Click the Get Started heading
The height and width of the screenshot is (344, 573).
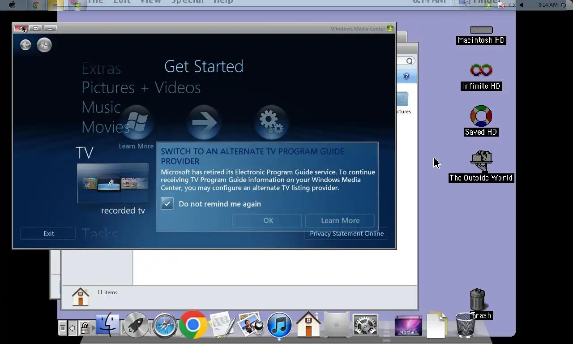coord(204,66)
